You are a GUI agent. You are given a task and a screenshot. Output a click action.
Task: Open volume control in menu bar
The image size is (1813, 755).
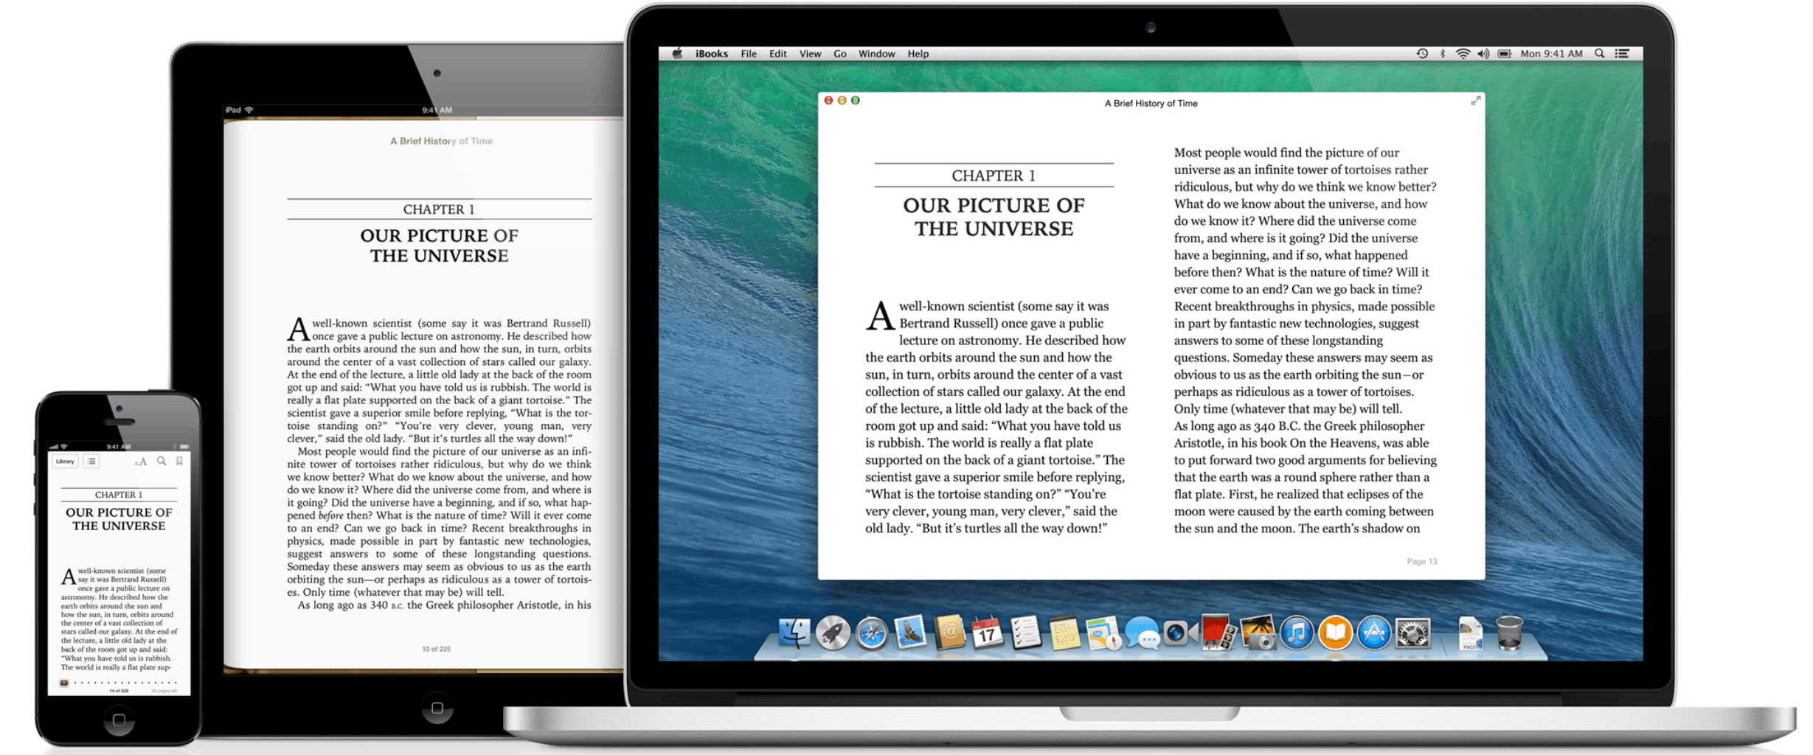click(x=1483, y=54)
